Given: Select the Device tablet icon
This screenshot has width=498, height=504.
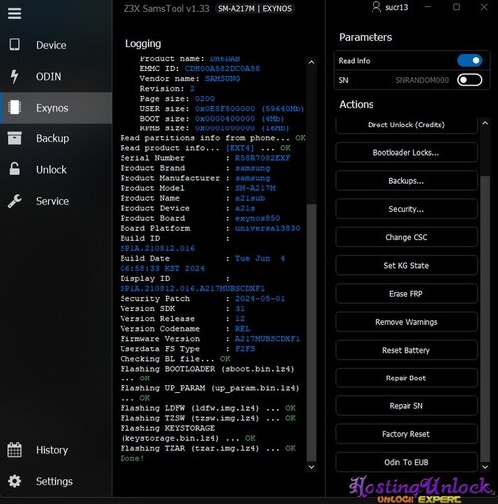Looking at the screenshot, I should [x=14, y=44].
